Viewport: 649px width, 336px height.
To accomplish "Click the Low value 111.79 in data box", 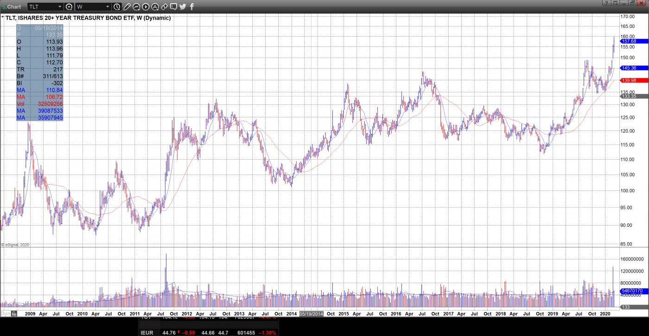I will pyautogui.click(x=54, y=56).
